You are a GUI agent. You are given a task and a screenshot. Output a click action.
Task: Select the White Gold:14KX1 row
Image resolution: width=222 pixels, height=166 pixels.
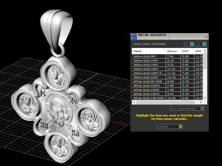click(167, 94)
